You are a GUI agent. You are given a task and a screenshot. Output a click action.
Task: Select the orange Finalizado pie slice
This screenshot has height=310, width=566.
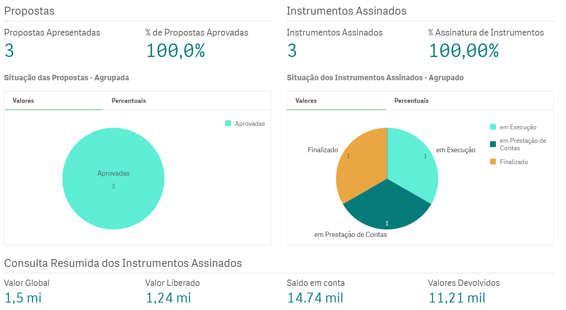coord(358,166)
